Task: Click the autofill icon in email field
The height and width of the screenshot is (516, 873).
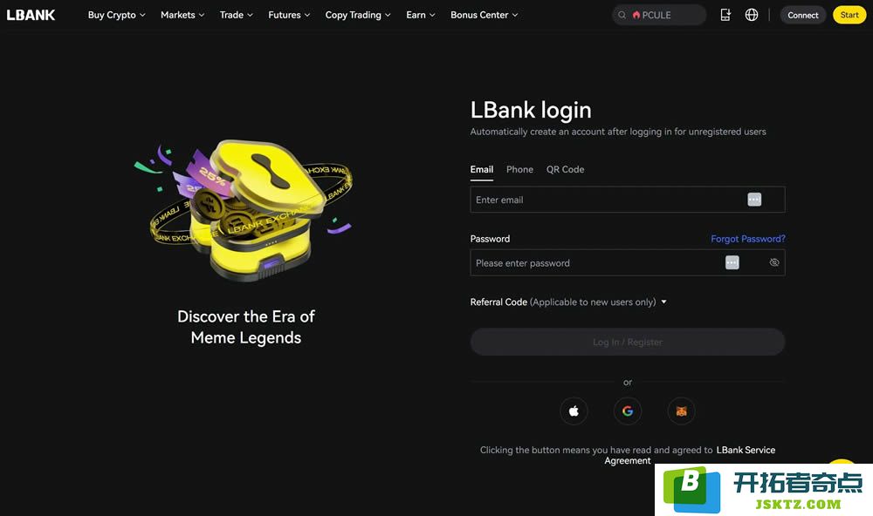Action: tap(754, 200)
